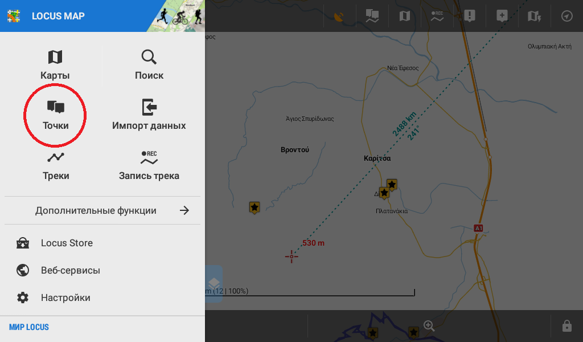The width and height of the screenshot is (583, 342).
Task: Open Веб-сервисы web services
Action: pyautogui.click(x=70, y=270)
